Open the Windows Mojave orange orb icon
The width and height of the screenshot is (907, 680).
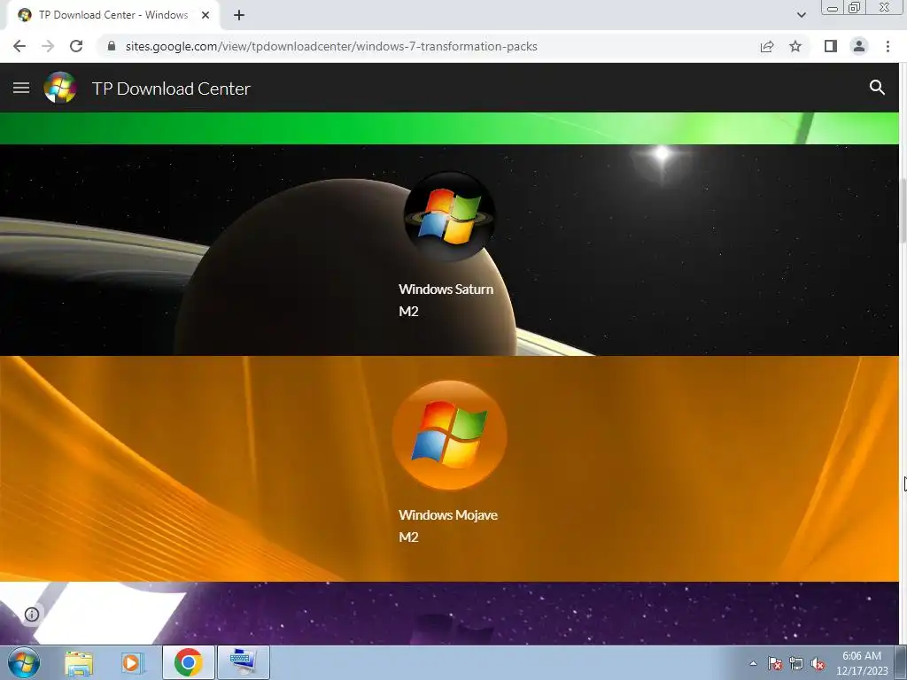449,435
